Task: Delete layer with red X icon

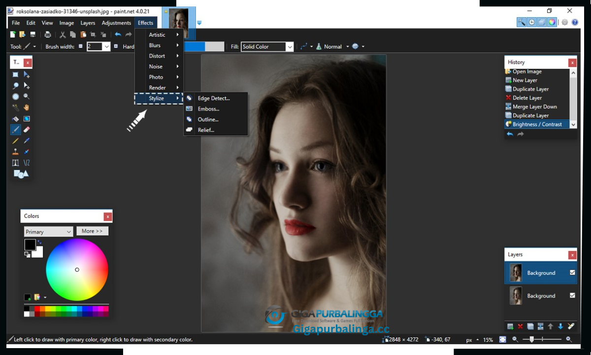Action: click(520, 326)
